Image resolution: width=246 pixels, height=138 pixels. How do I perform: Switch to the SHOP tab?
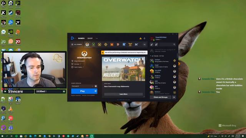(90, 38)
